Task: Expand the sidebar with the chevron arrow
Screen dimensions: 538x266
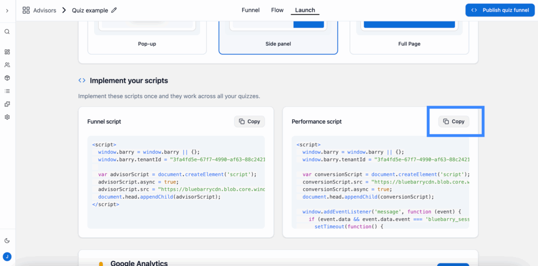Action: tap(7, 11)
